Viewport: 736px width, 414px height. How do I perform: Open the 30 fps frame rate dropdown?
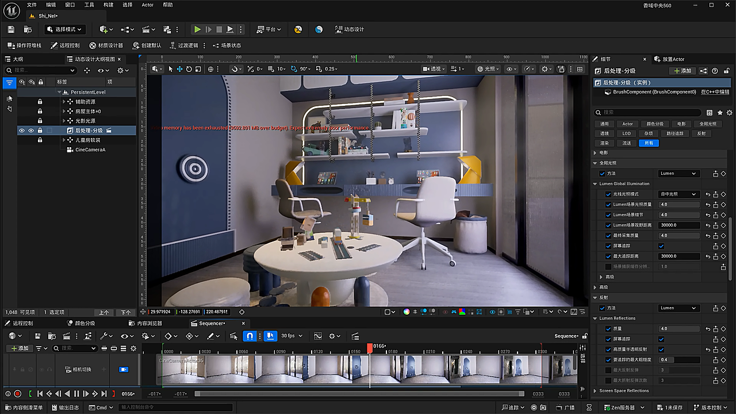click(x=292, y=336)
